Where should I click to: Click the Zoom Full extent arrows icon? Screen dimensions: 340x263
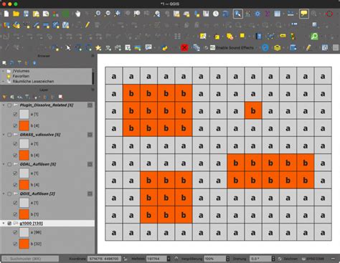(x=118, y=14)
